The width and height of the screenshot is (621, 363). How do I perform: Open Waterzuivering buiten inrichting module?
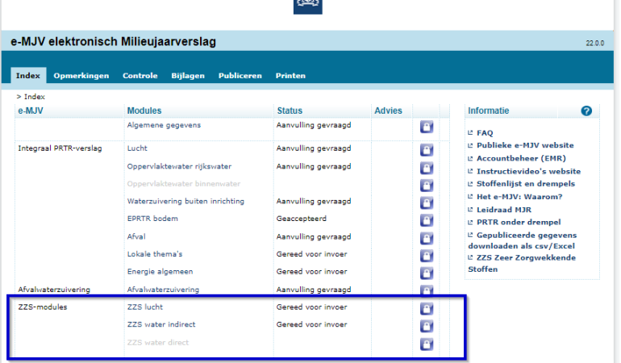185,202
